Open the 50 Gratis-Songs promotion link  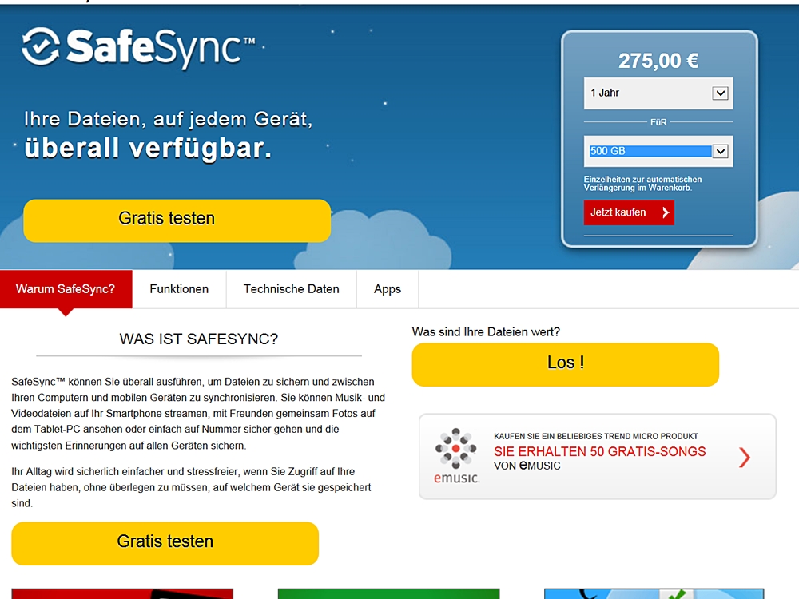click(x=597, y=456)
